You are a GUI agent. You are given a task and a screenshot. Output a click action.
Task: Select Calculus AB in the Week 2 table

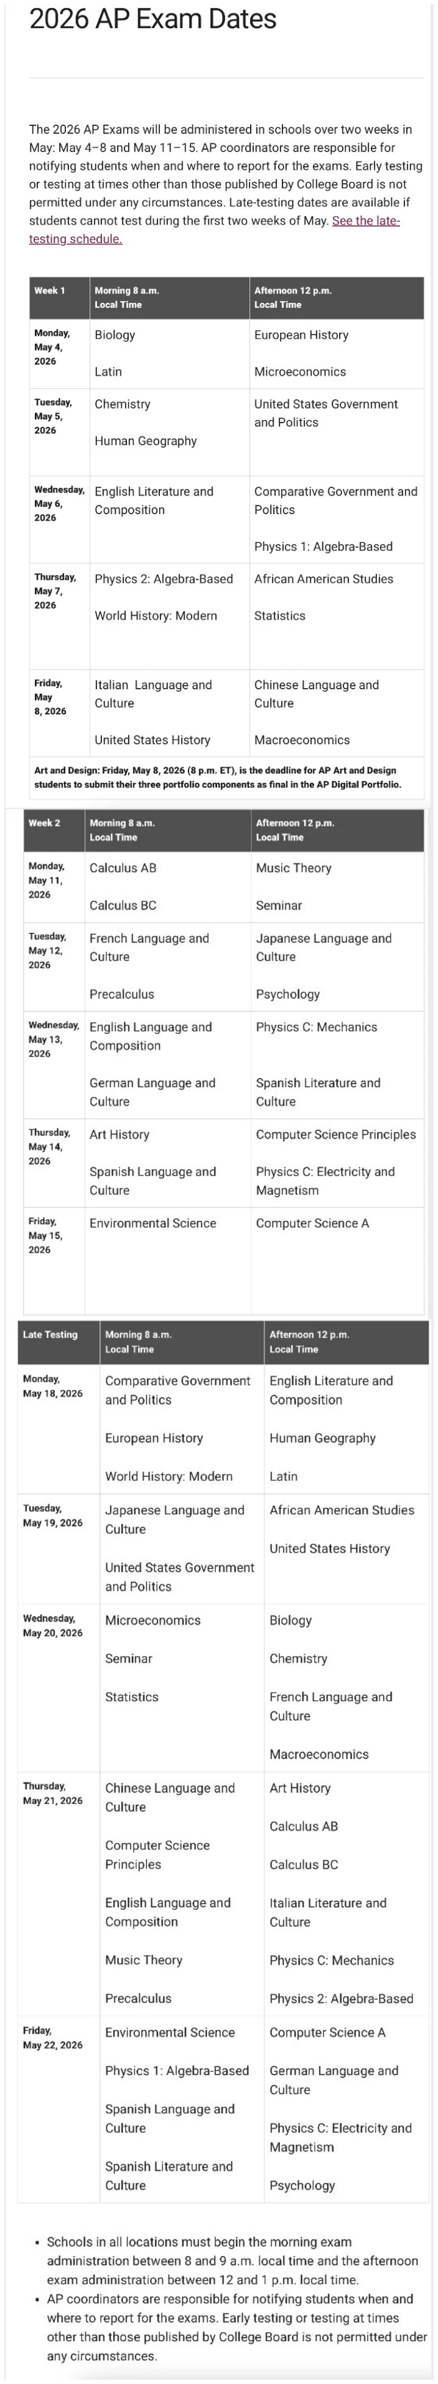point(123,868)
